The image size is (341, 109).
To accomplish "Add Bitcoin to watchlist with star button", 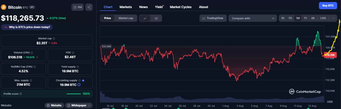I will (77, 7).
